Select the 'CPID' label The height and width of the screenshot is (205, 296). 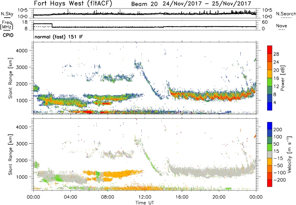click(x=8, y=35)
